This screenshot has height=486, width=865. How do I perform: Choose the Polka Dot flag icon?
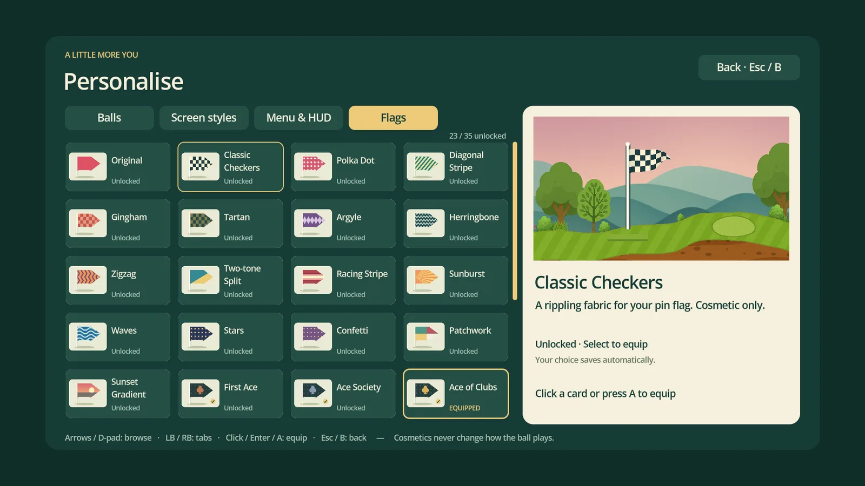[x=313, y=166]
